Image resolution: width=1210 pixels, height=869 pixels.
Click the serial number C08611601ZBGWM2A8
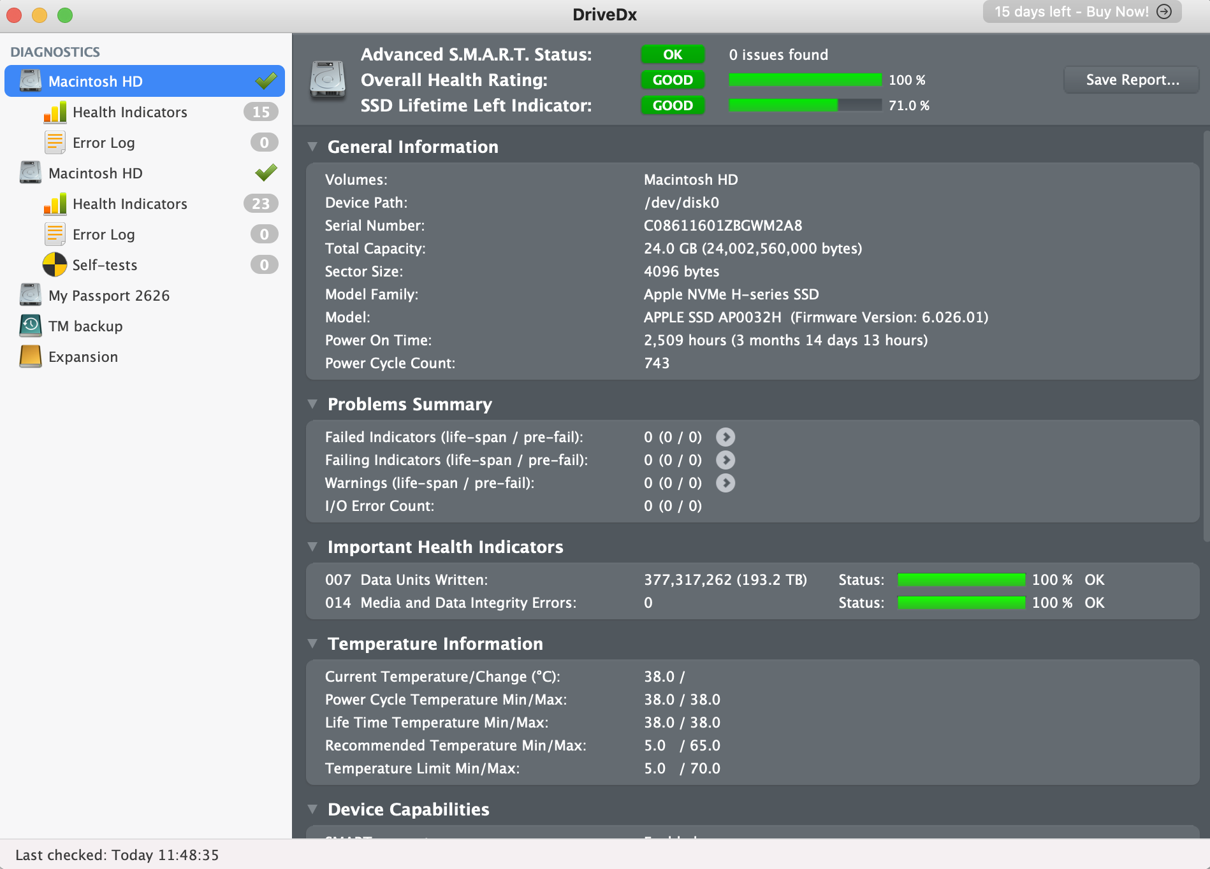tap(723, 226)
